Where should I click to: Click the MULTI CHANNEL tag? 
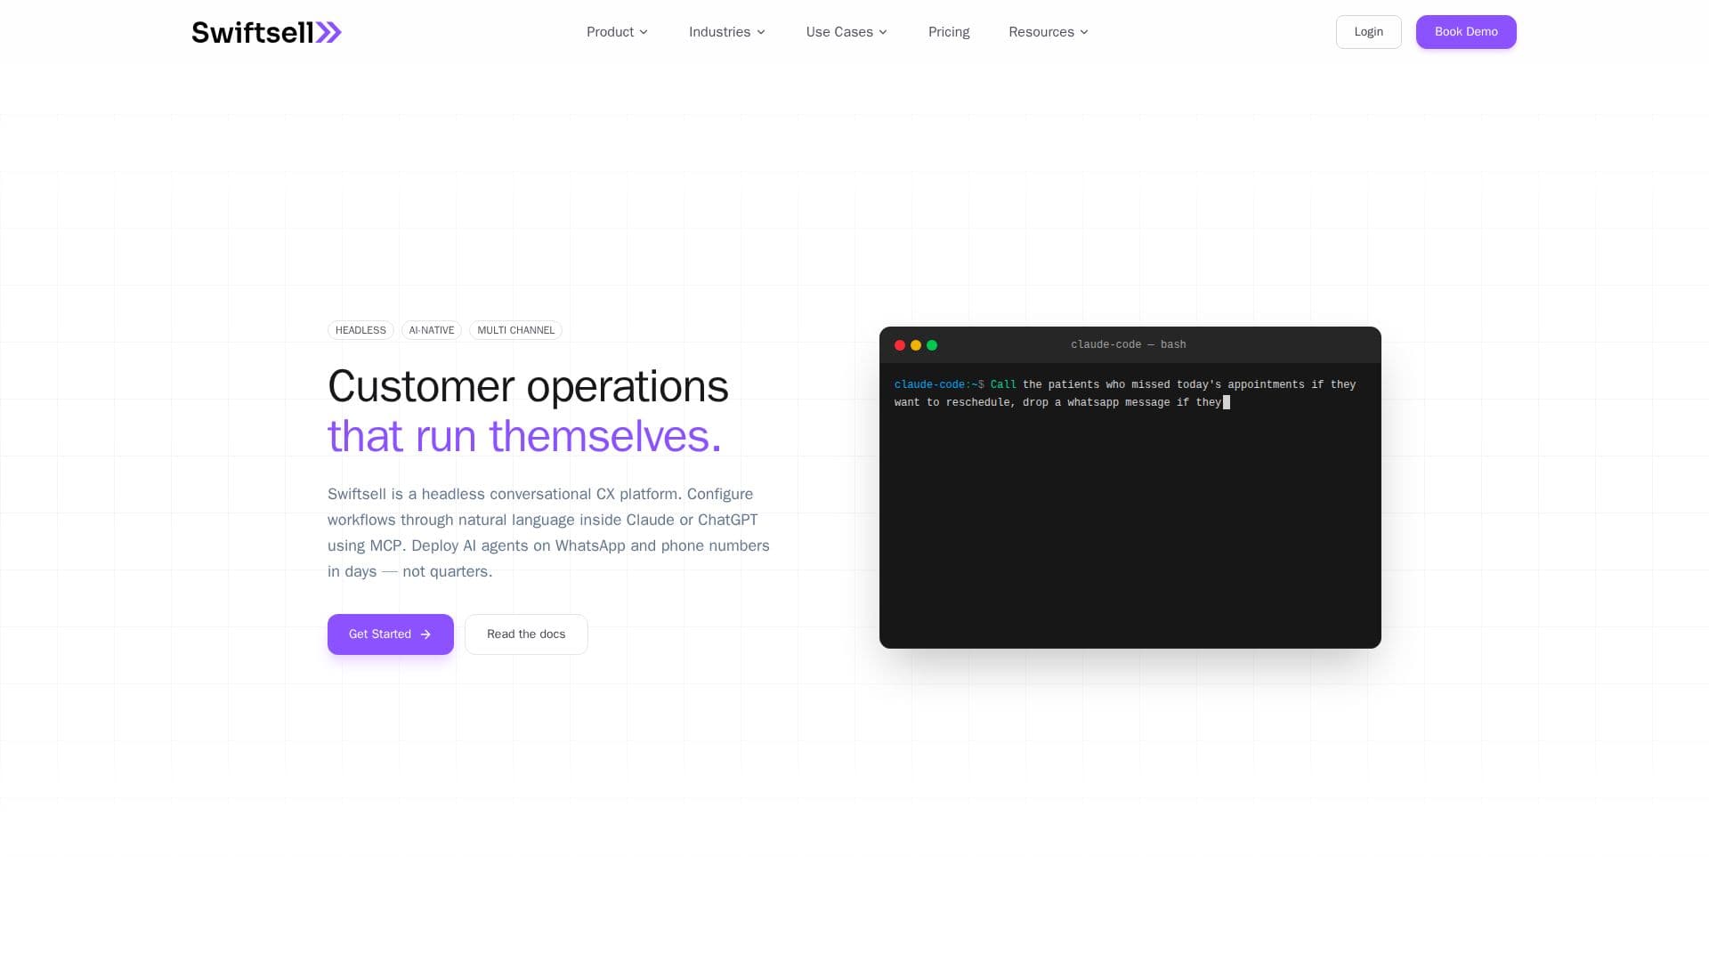515,330
